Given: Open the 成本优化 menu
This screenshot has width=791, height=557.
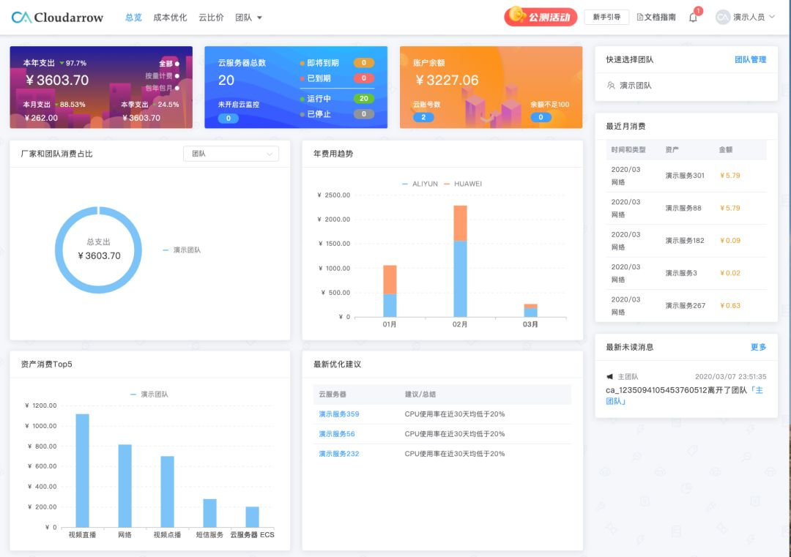Looking at the screenshot, I should pyautogui.click(x=170, y=18).
